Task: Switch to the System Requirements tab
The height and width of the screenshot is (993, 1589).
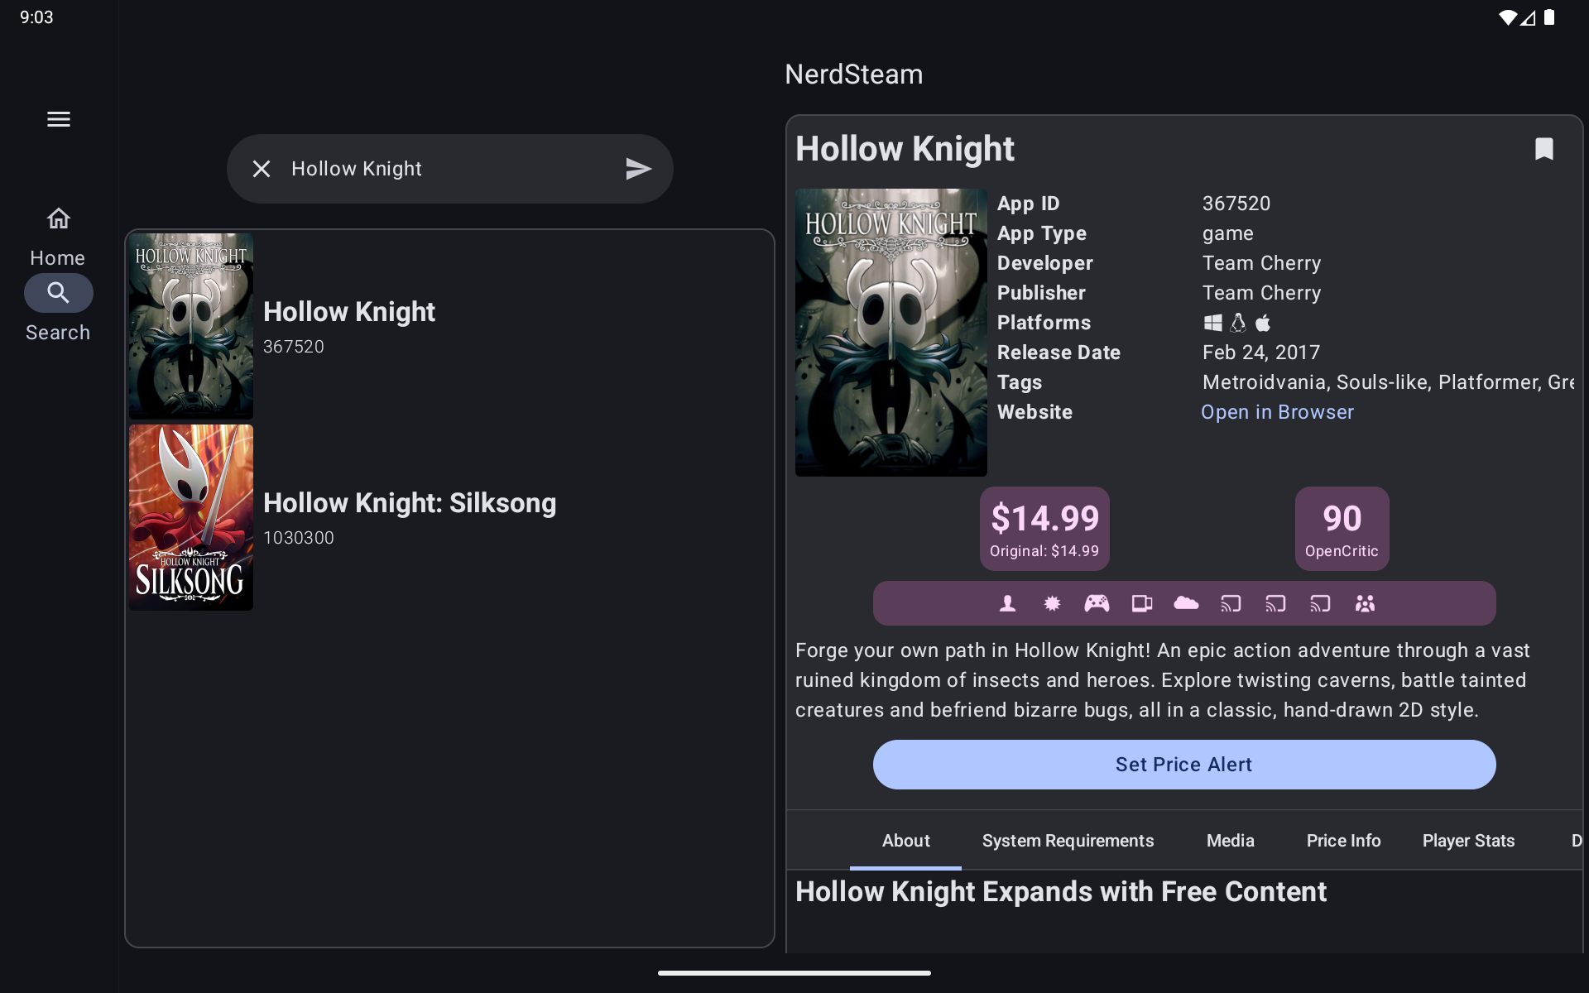Action: point(1068,841)
